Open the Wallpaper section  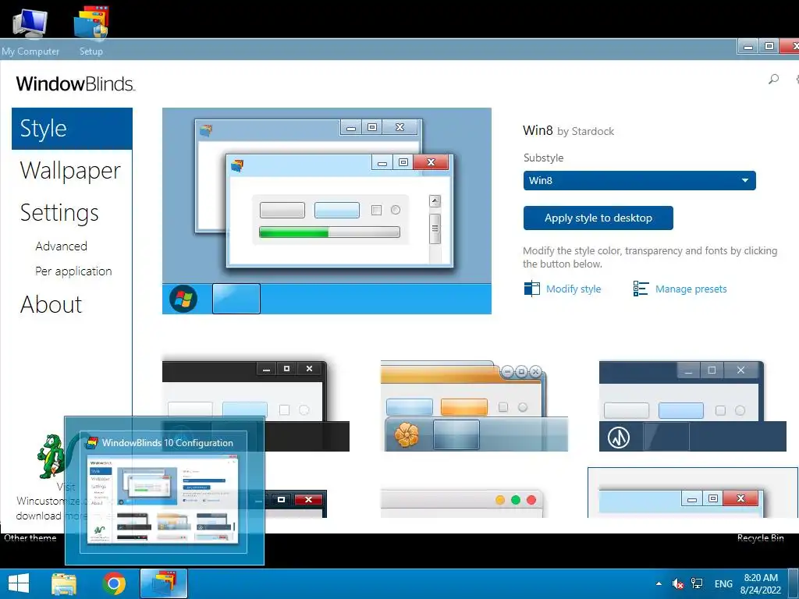pos(70,171)
